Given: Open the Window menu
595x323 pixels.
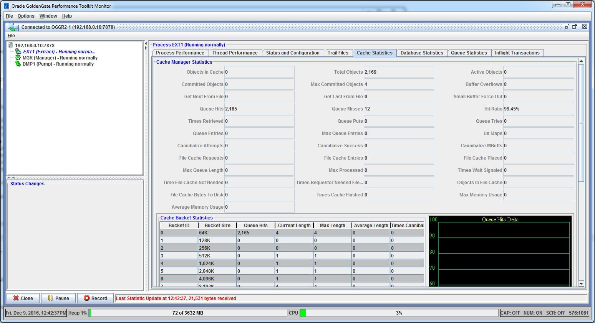Looking at the screenshot, I should pos(48,16).
